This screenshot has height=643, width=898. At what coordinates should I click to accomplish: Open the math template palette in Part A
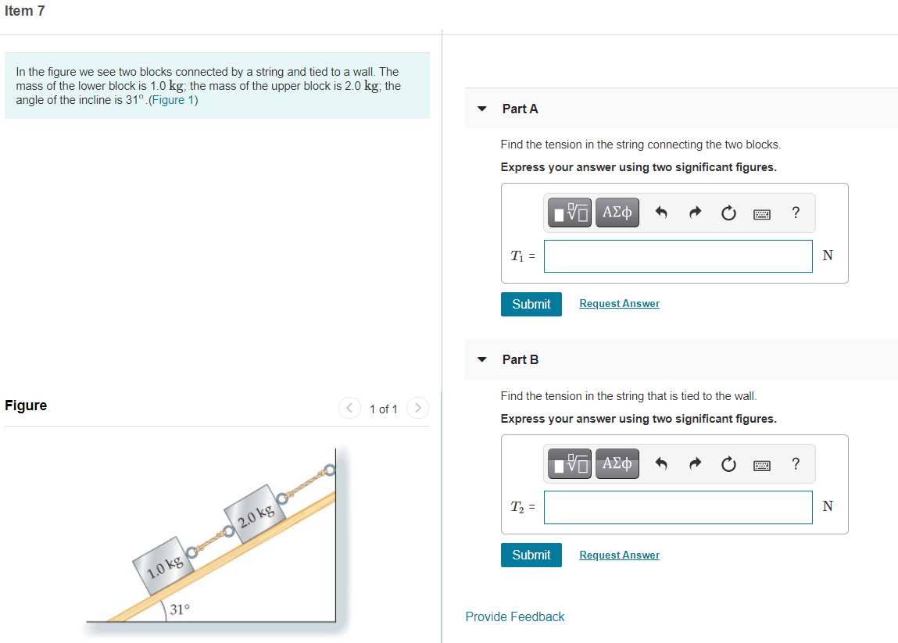[x=569, y=212]
